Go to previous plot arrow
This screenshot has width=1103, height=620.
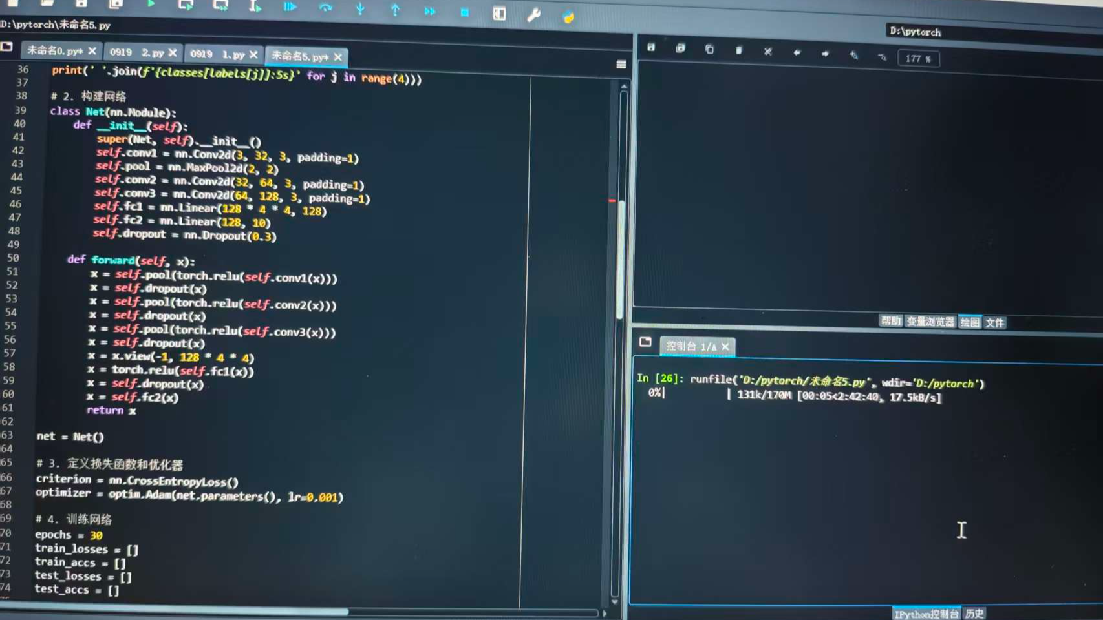pos(797,52)
